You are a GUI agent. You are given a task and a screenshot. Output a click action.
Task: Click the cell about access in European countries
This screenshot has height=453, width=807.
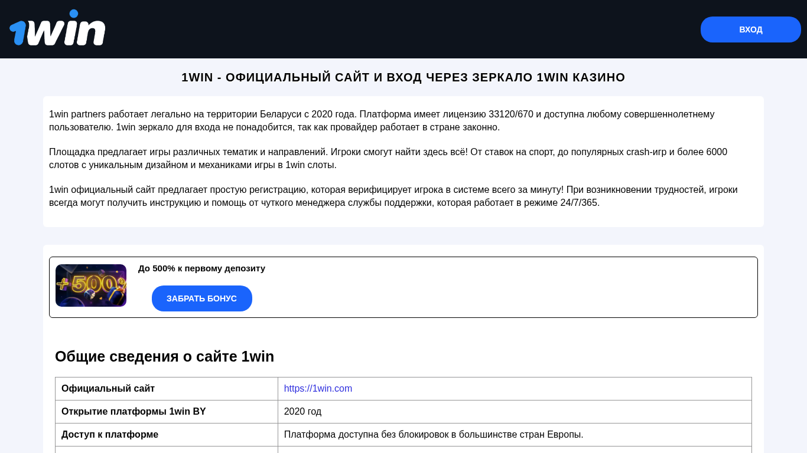433,434
